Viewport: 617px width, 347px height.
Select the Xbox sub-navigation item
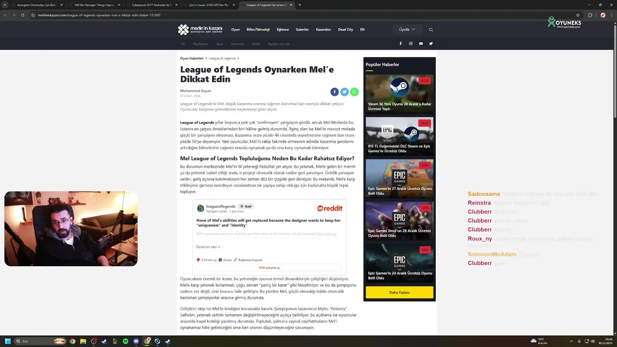[219, 44]
